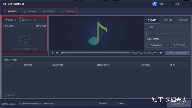This screenshot has height=108, width=192.
Task: Select the 平均分割 average split tab
Action: point(167,20)
